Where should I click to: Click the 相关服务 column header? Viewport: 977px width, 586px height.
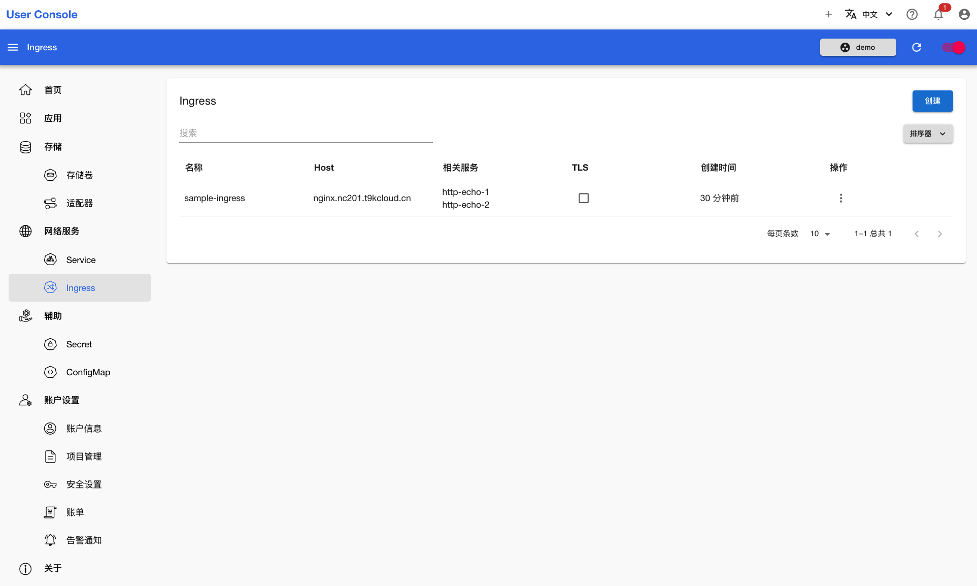click(460, 168)
